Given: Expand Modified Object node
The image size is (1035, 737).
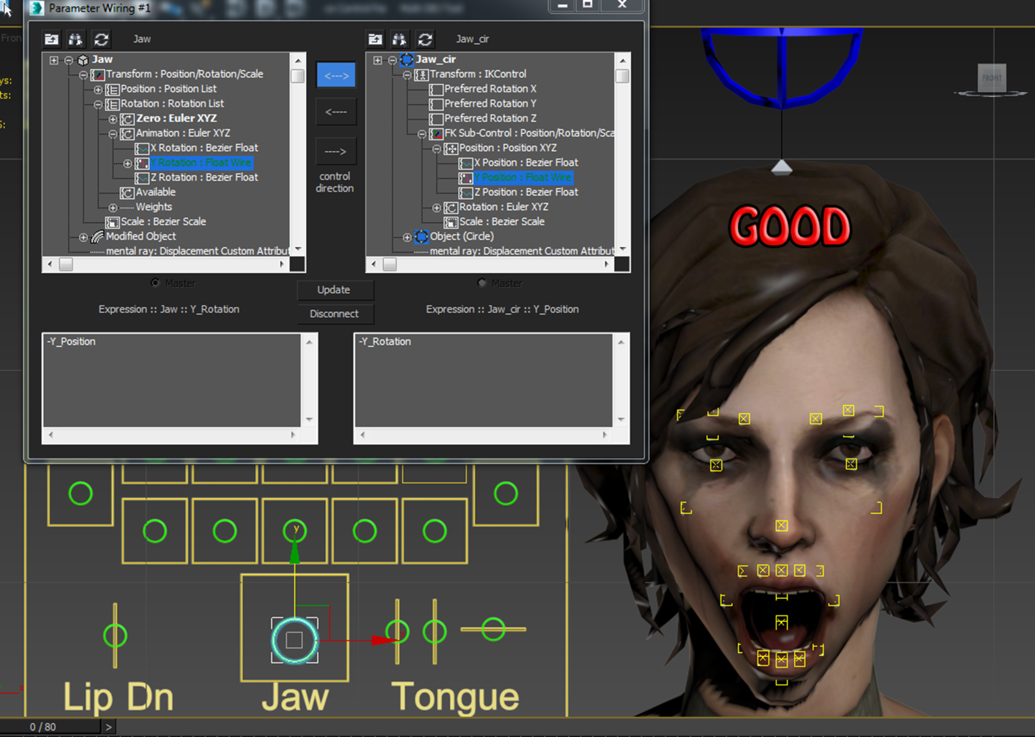Looking at the screenshot, I should pos(83,237).
